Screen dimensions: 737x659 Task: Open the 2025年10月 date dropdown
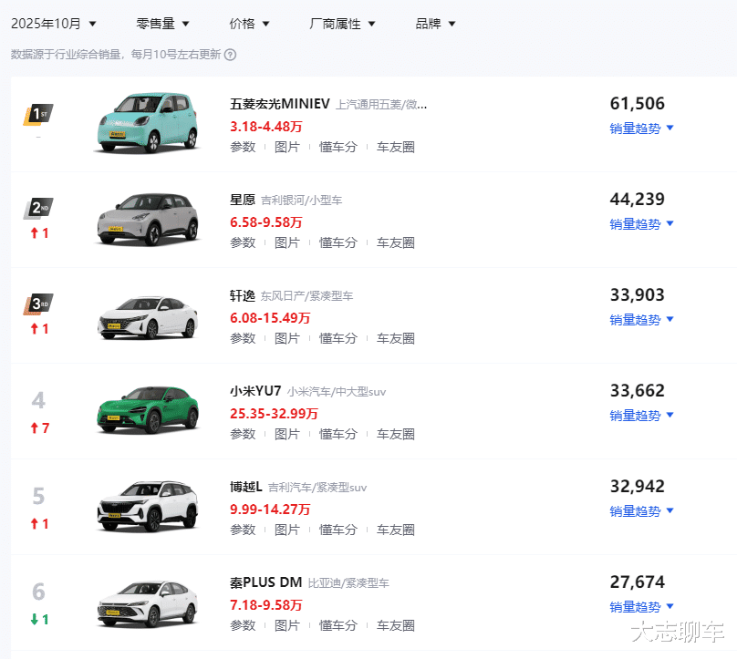[54, 24]
